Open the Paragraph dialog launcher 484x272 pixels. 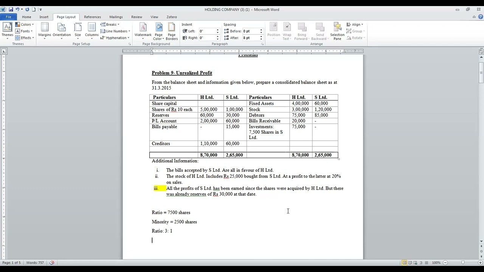pos(262,44)
